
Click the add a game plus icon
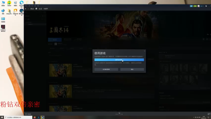(x=26, y=114)
